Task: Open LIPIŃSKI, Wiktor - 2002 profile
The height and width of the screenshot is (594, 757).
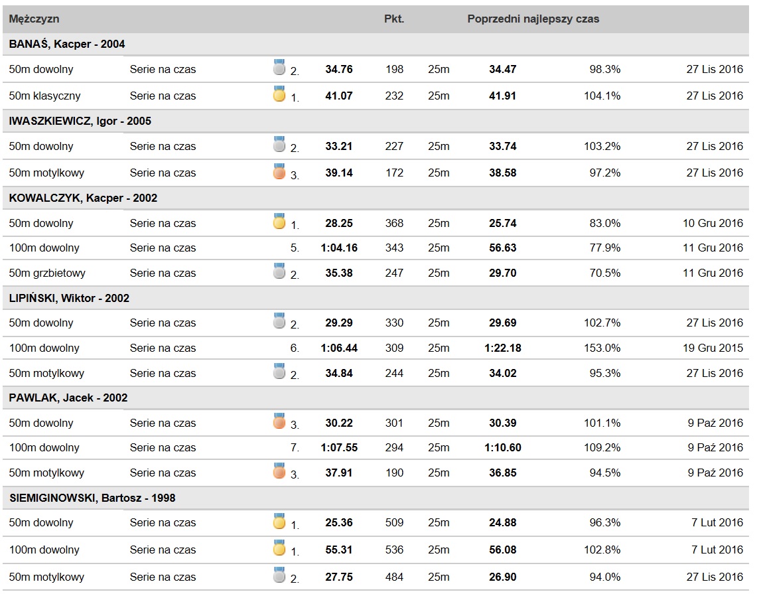Action: point(69,298)
